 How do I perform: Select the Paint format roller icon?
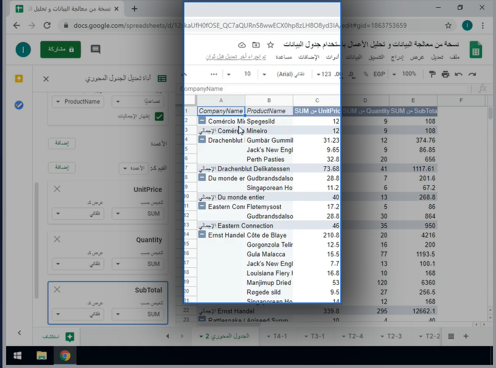click(x=431, y=74)
